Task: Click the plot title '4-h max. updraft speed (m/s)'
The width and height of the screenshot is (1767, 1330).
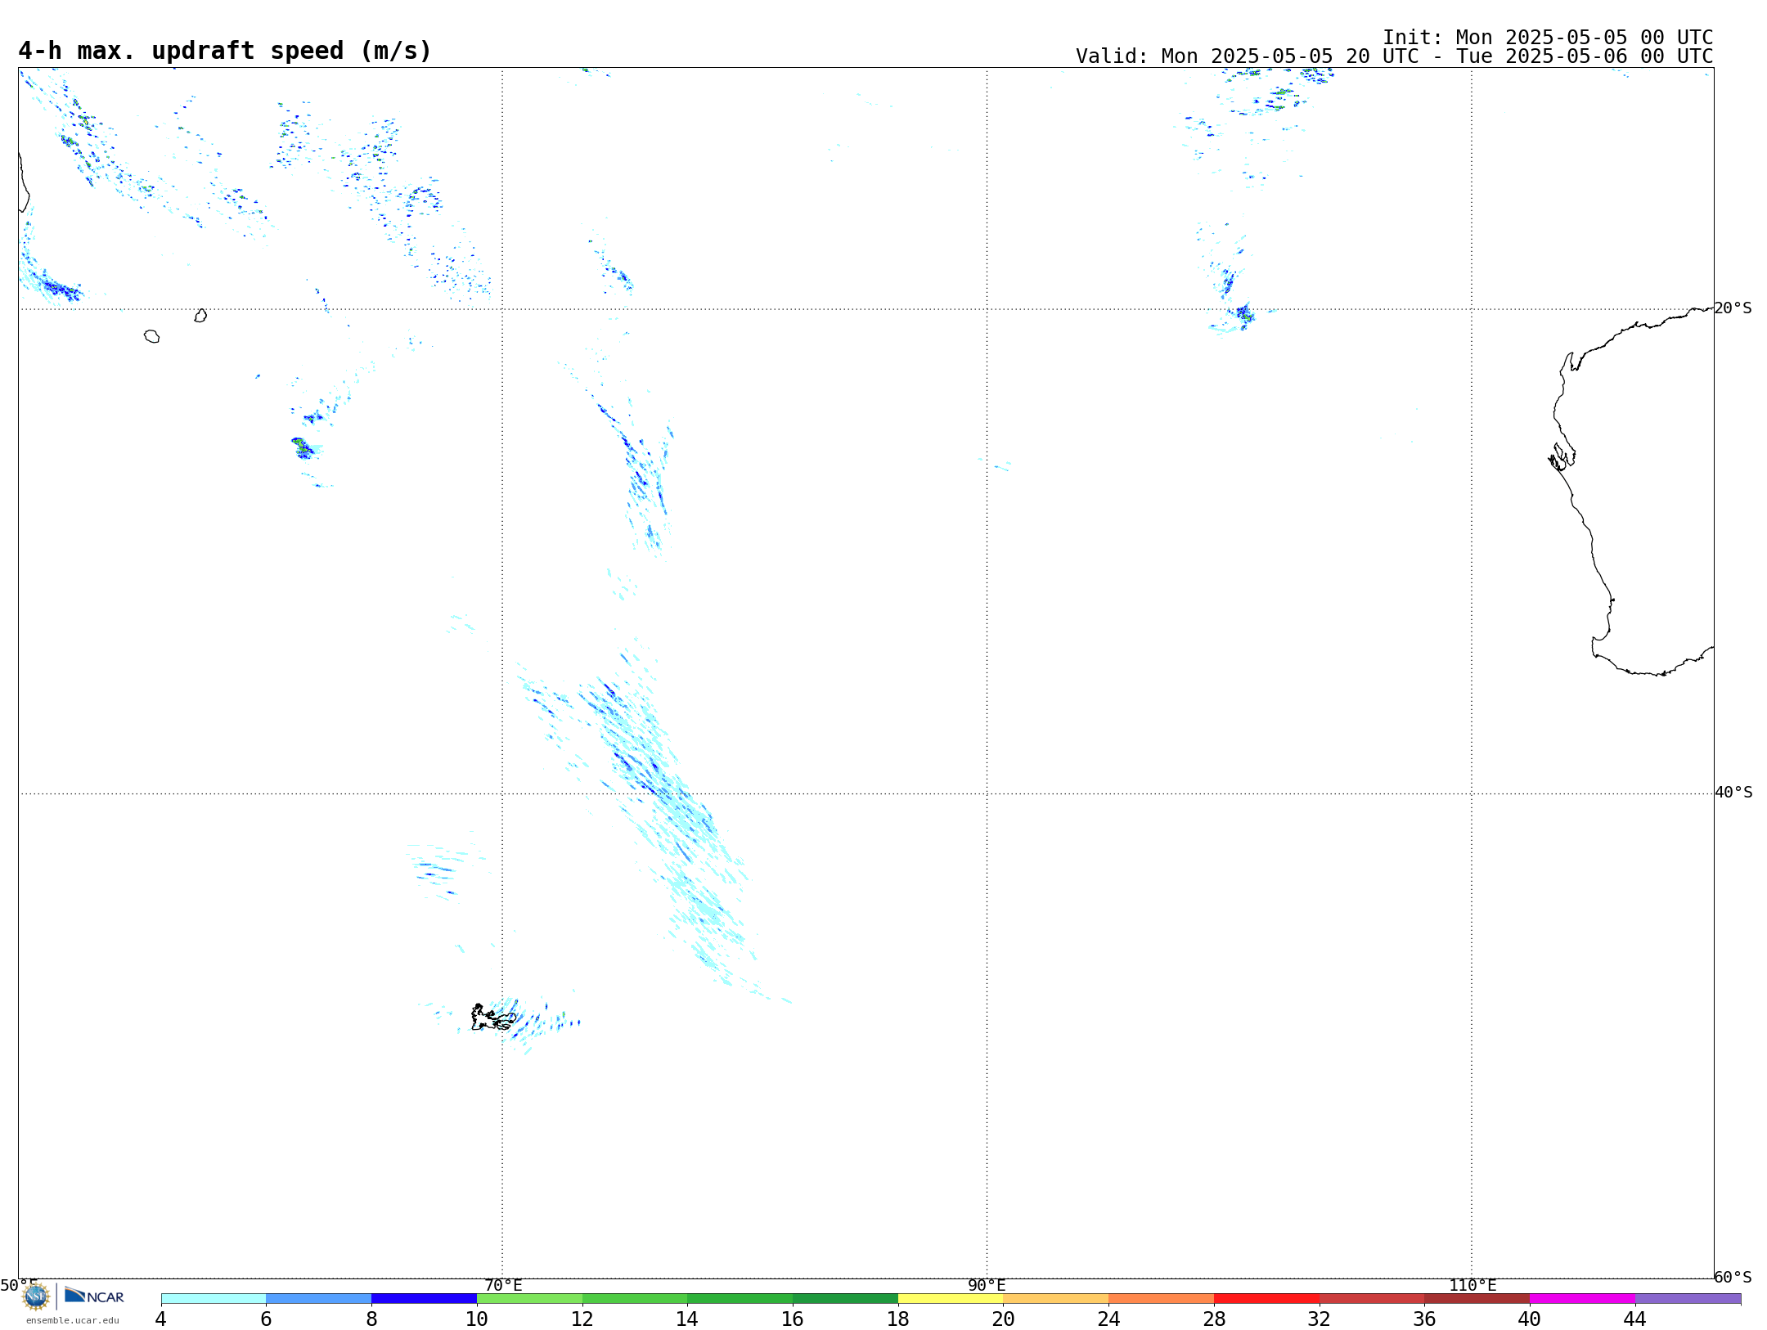Action: coord(225,51)
